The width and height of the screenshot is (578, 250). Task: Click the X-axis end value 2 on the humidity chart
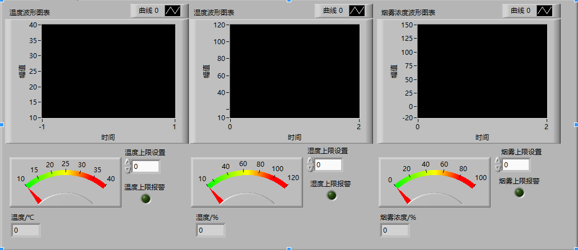point(359,126)
